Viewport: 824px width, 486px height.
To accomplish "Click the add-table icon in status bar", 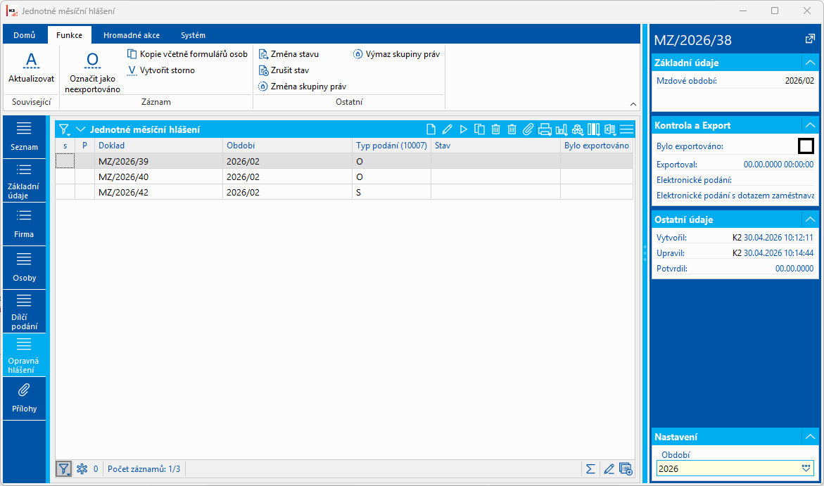I will 626,468.
